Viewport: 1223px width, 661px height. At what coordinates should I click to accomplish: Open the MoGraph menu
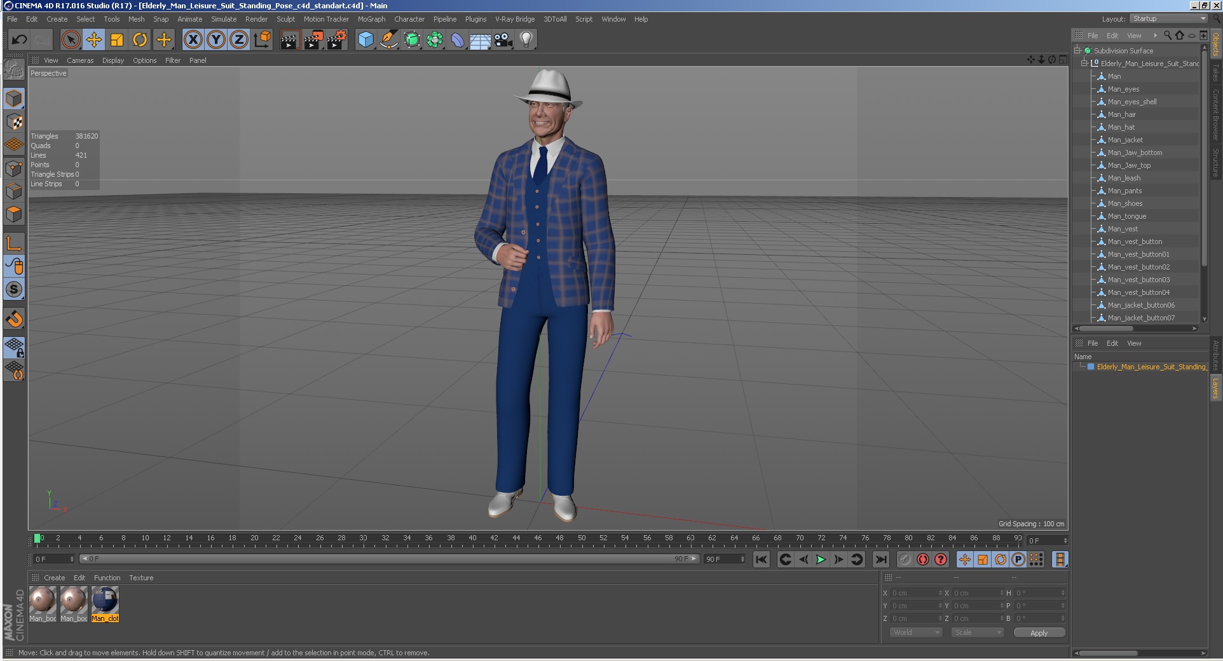371,19
